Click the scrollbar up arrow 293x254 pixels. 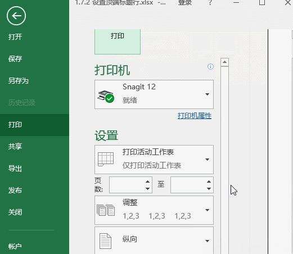(224, 62)
